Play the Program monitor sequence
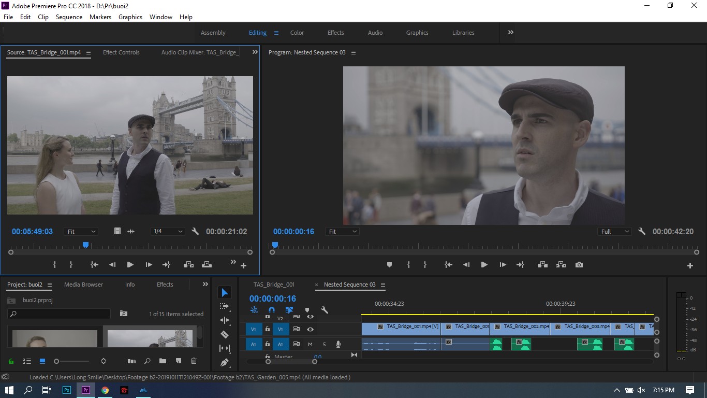This screenshot has height=398, width=707. [x=484, y=265]
